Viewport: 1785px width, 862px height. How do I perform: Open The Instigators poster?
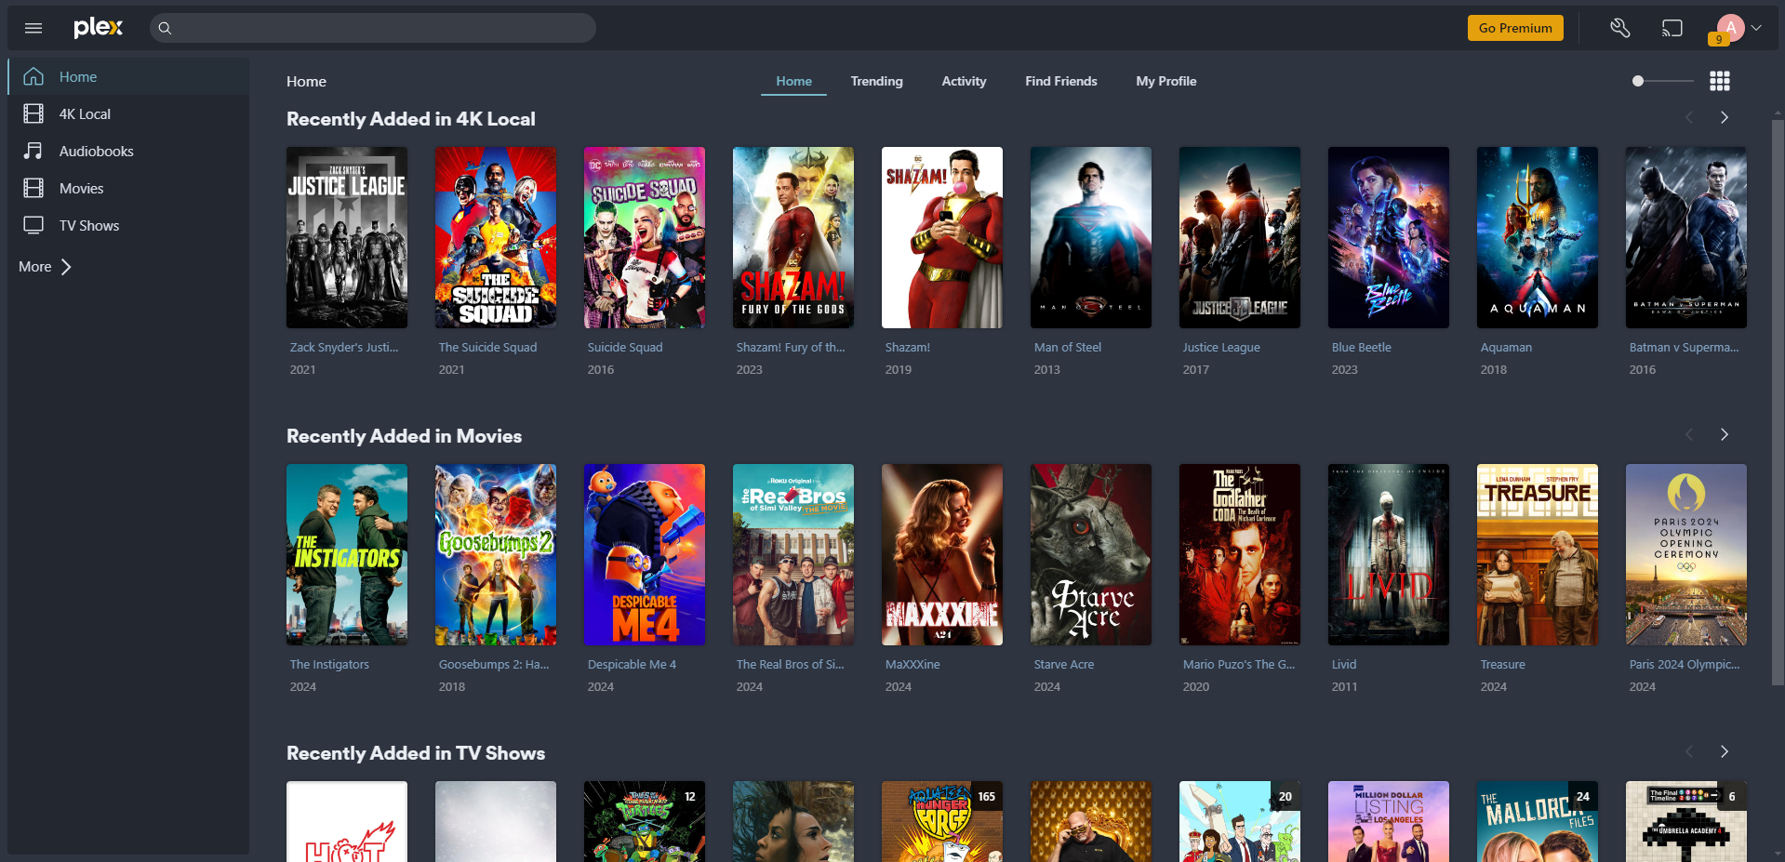(347, 554)
